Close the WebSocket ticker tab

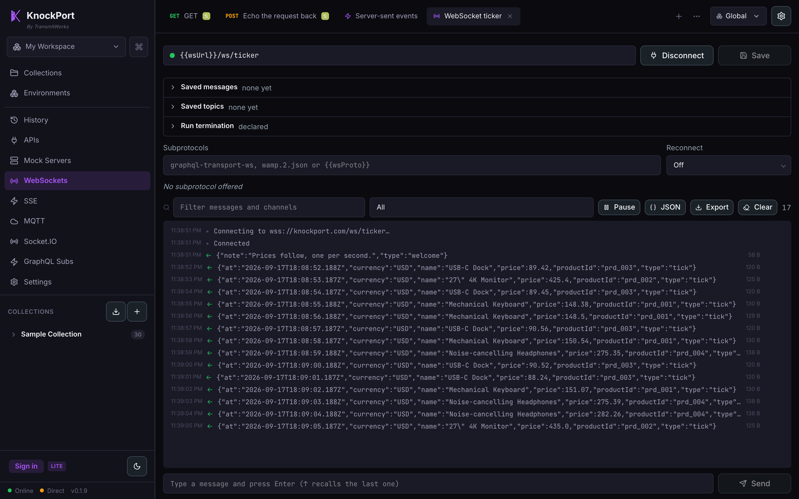[x=510, y=16]
